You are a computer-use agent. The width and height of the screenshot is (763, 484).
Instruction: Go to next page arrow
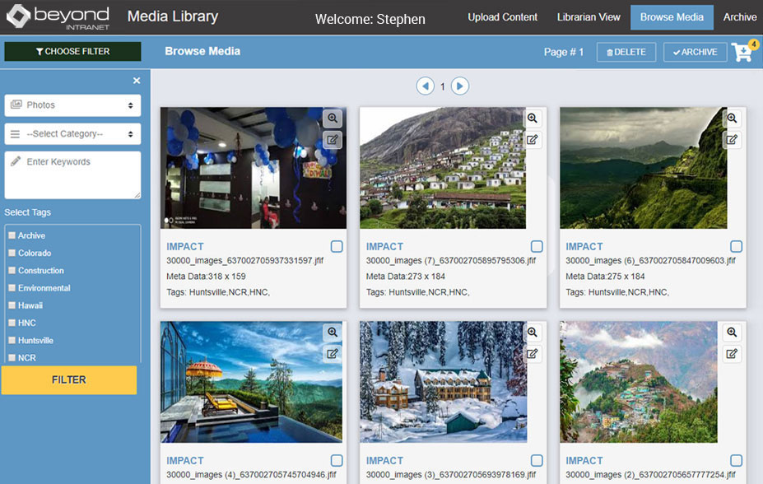point(460,86)
